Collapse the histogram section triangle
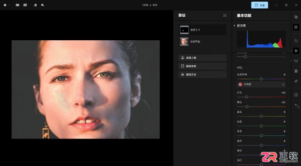 coord(235,26)
